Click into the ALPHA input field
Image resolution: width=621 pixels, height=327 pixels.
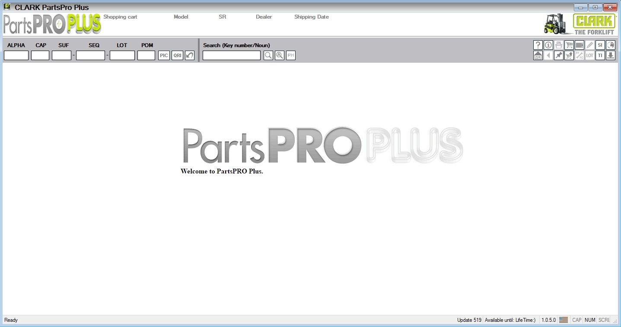coord(16,55)
